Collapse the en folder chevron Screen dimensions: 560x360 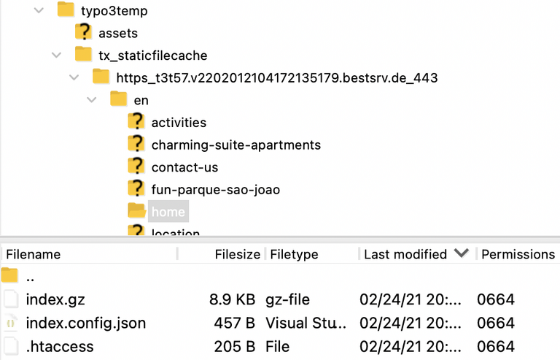[x=92, y=99]
